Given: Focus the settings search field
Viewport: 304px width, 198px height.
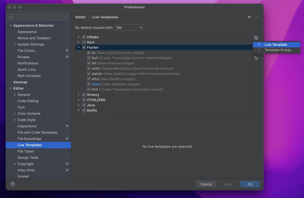Looking at the screenshot, I should point(38,17).
